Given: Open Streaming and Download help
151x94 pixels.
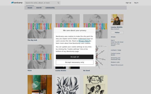Looking at the screenshot, I should coord(116,59).
